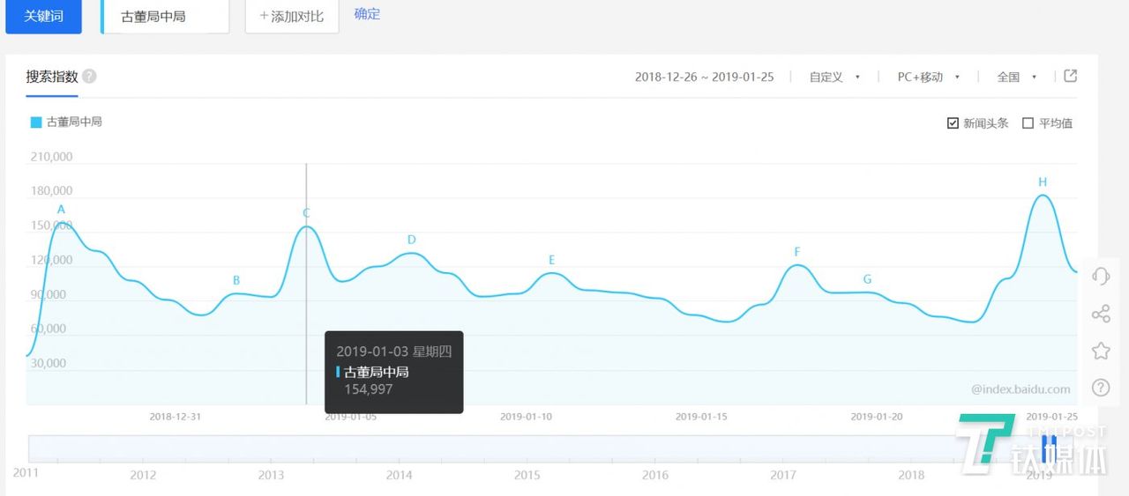Open the 全国 region dropdown

pyautogui.click(x=1016, y=78)
